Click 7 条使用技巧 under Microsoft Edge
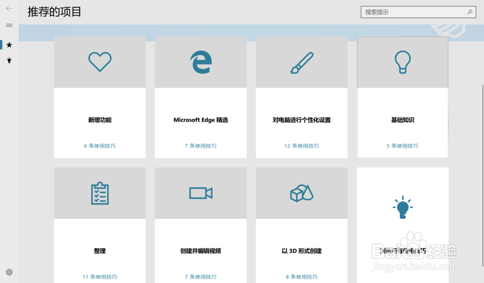484x283 pixels. tap(201, 146)
